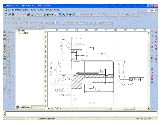Click the sheet tab previous arrow
The width and height of the screenshot is (162, 125).
coord(48,108)
